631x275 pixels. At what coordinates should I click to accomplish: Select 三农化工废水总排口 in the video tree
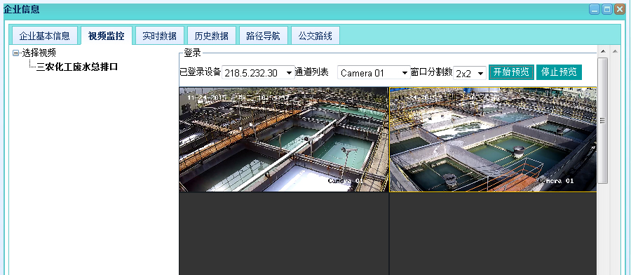pos(77,67)
